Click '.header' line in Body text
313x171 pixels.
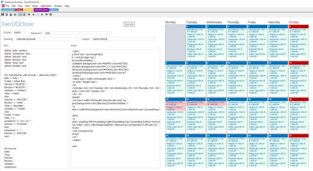(x=76, y=97)
